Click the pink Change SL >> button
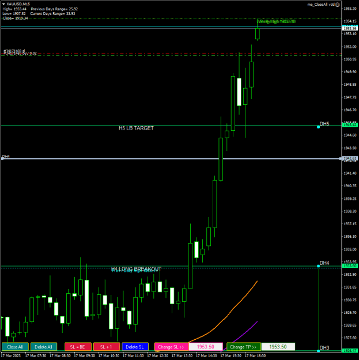Image resolution: width=359 pixels, height=360 pixels. [171, 347]
